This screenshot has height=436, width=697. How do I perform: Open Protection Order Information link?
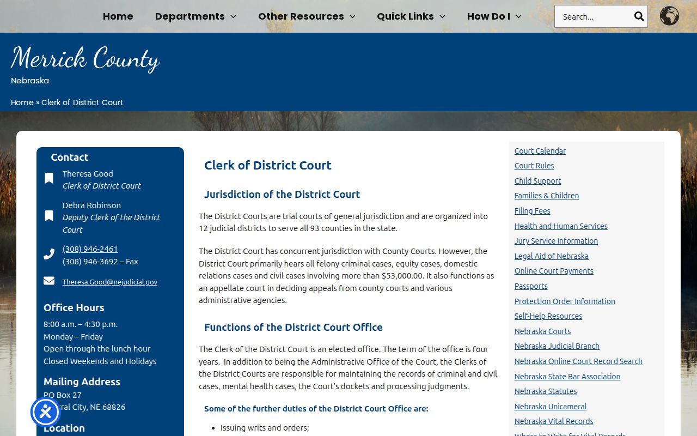tap(565, 301)
